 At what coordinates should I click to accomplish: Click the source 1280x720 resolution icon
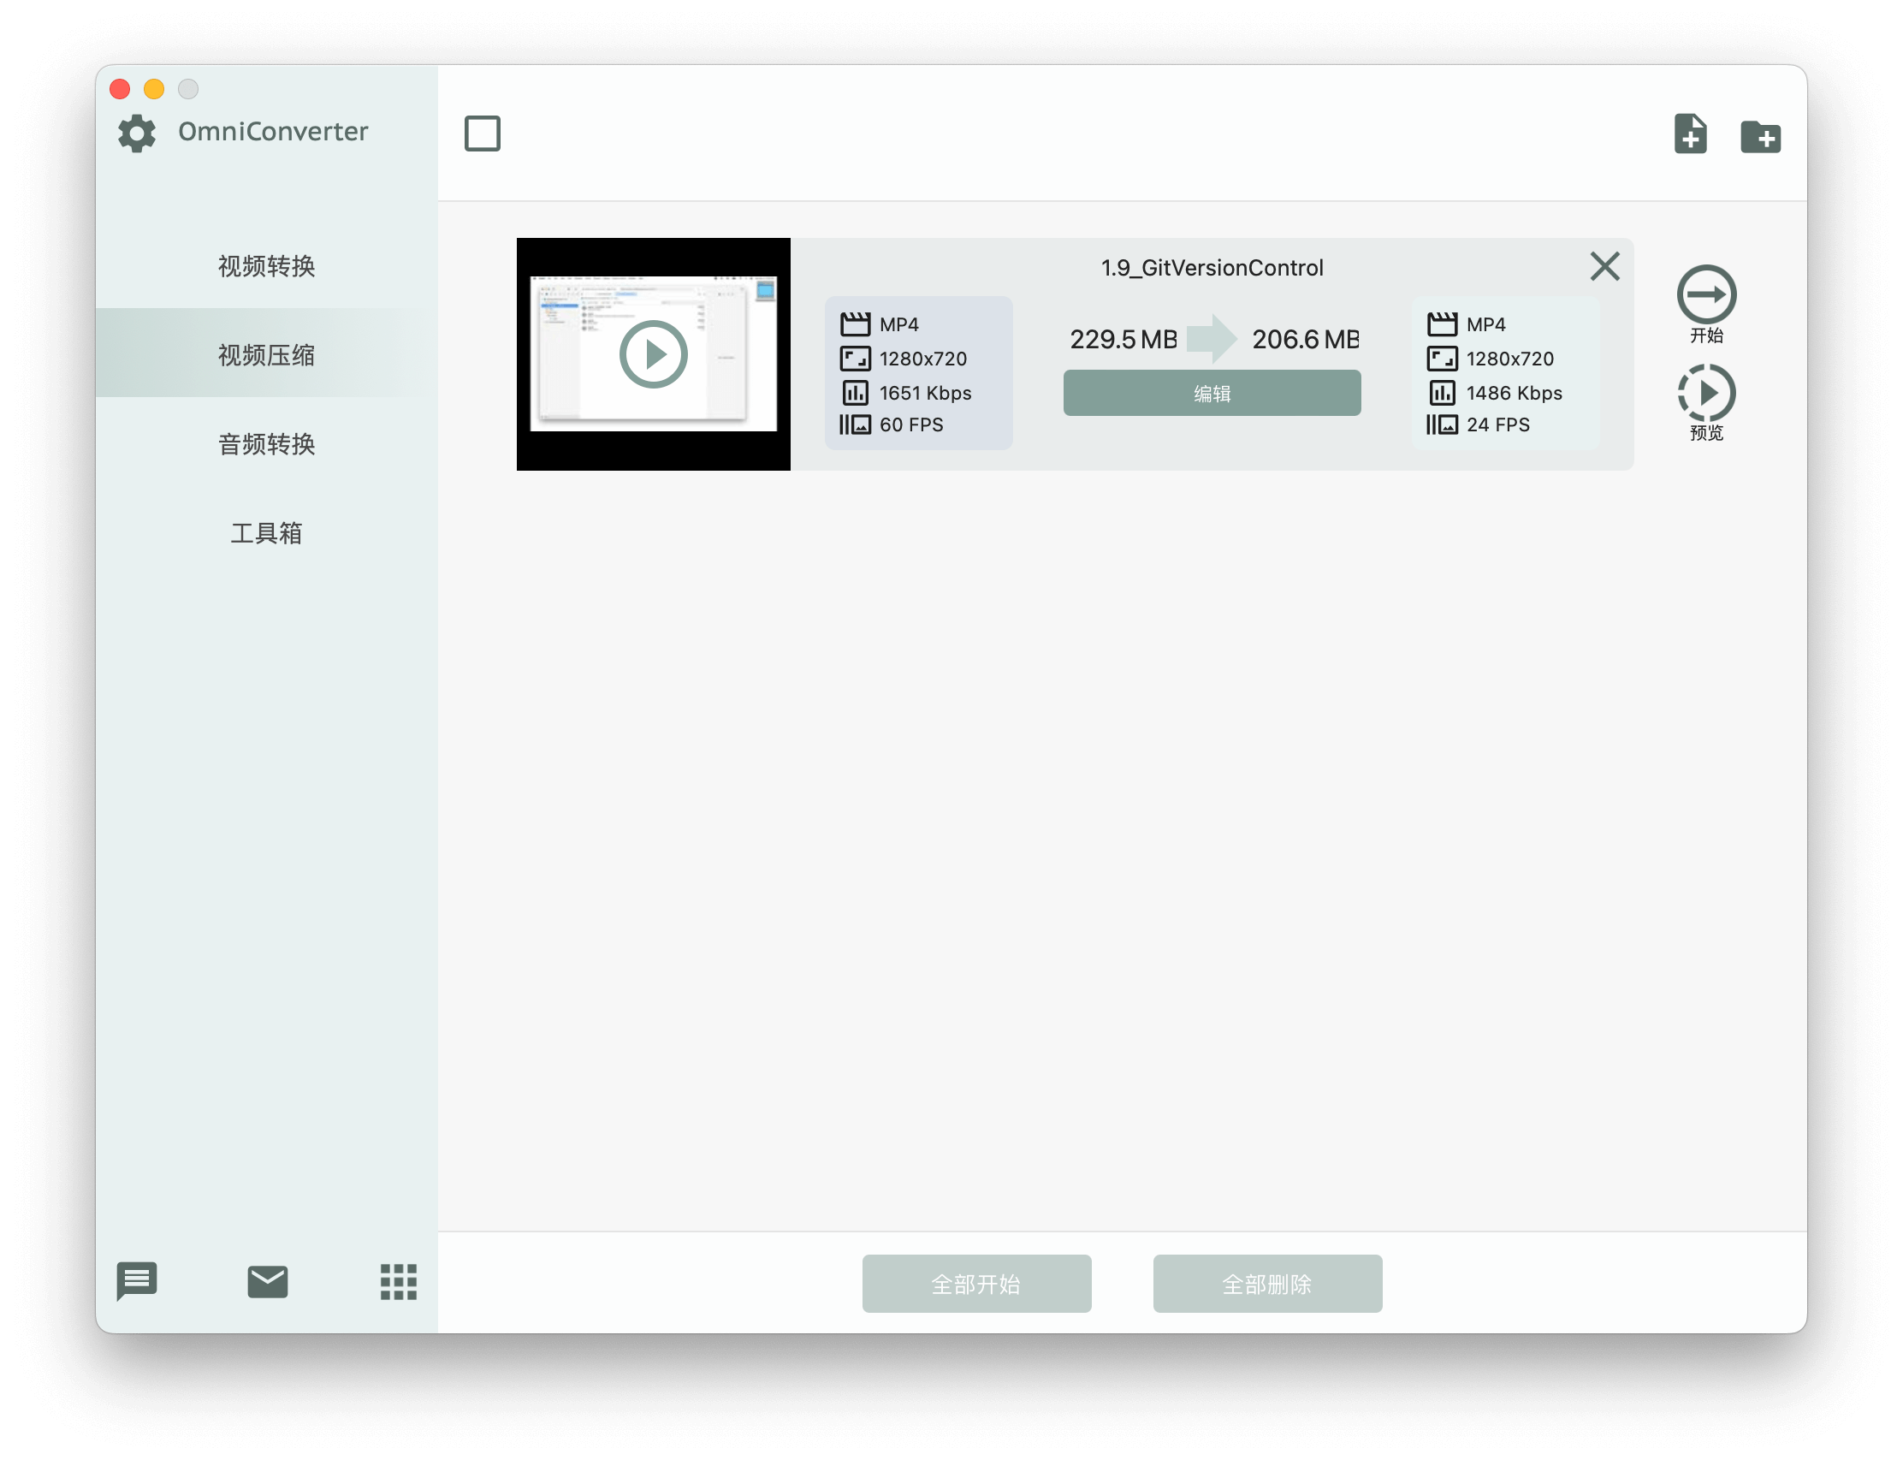855,359
